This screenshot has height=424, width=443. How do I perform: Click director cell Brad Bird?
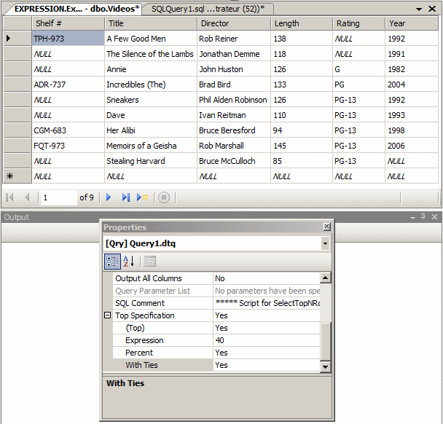point(234,85)
